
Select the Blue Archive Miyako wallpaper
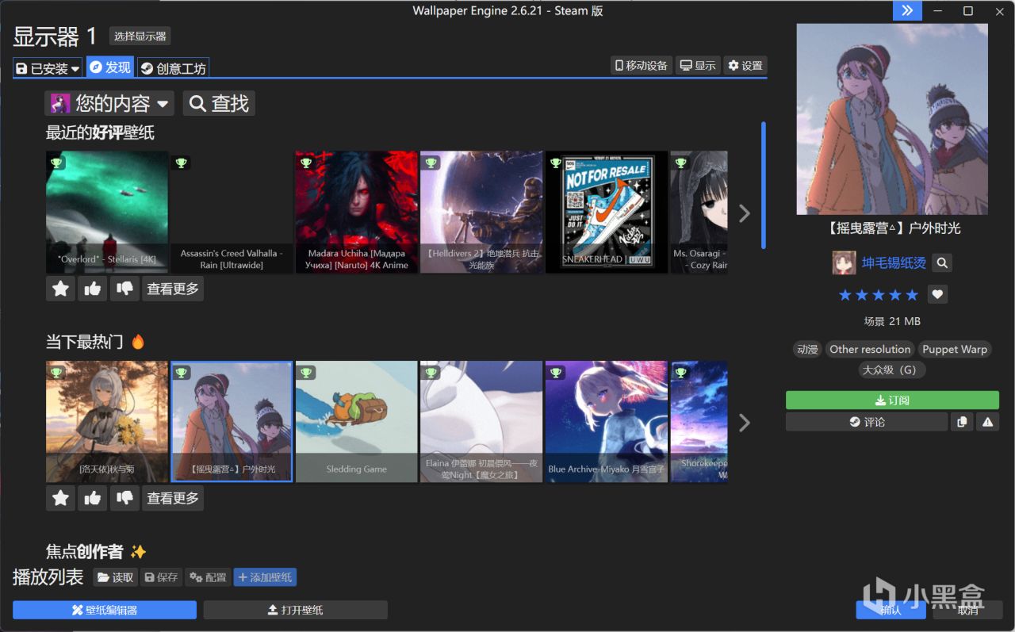[x=606, y=422]
